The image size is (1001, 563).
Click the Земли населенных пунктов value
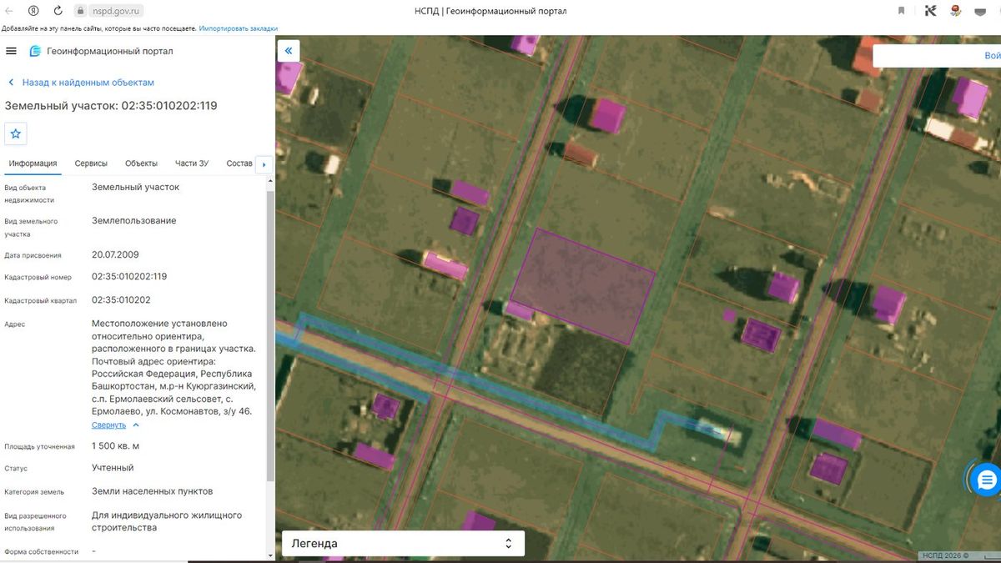153,491
